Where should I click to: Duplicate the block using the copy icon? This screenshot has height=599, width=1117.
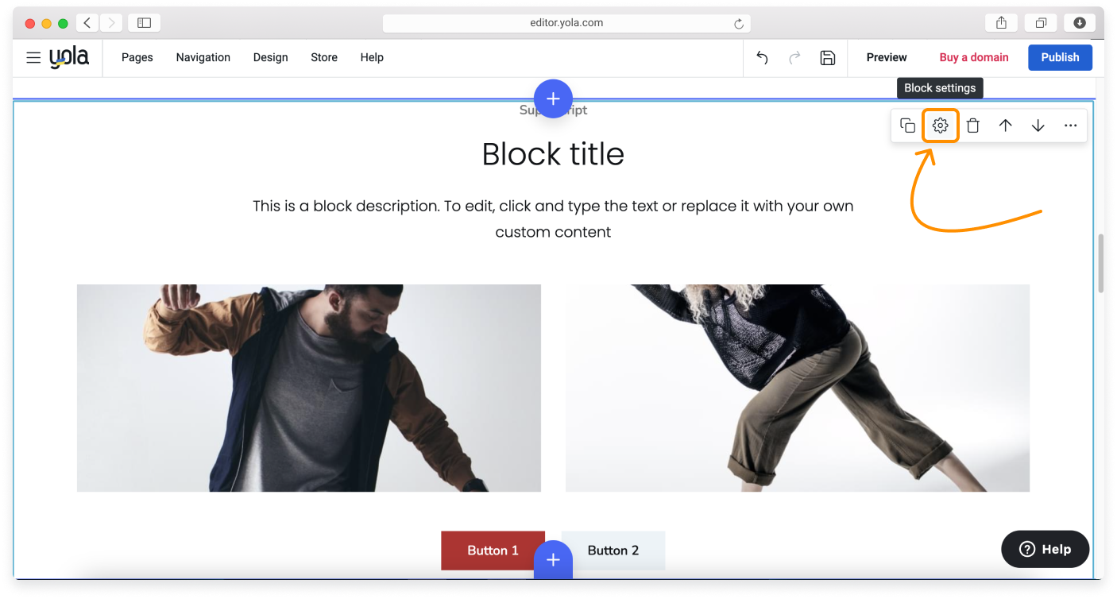coord(907,125)
